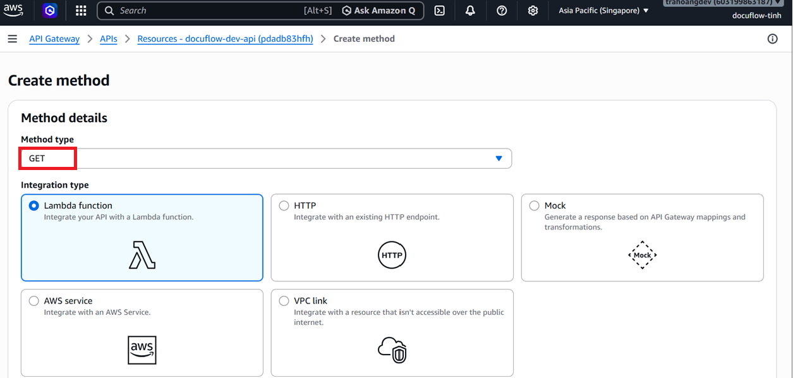Viewport: 793px width, 378px height.
Task: Open the account menu at top right
Action: tap(724, 3)
